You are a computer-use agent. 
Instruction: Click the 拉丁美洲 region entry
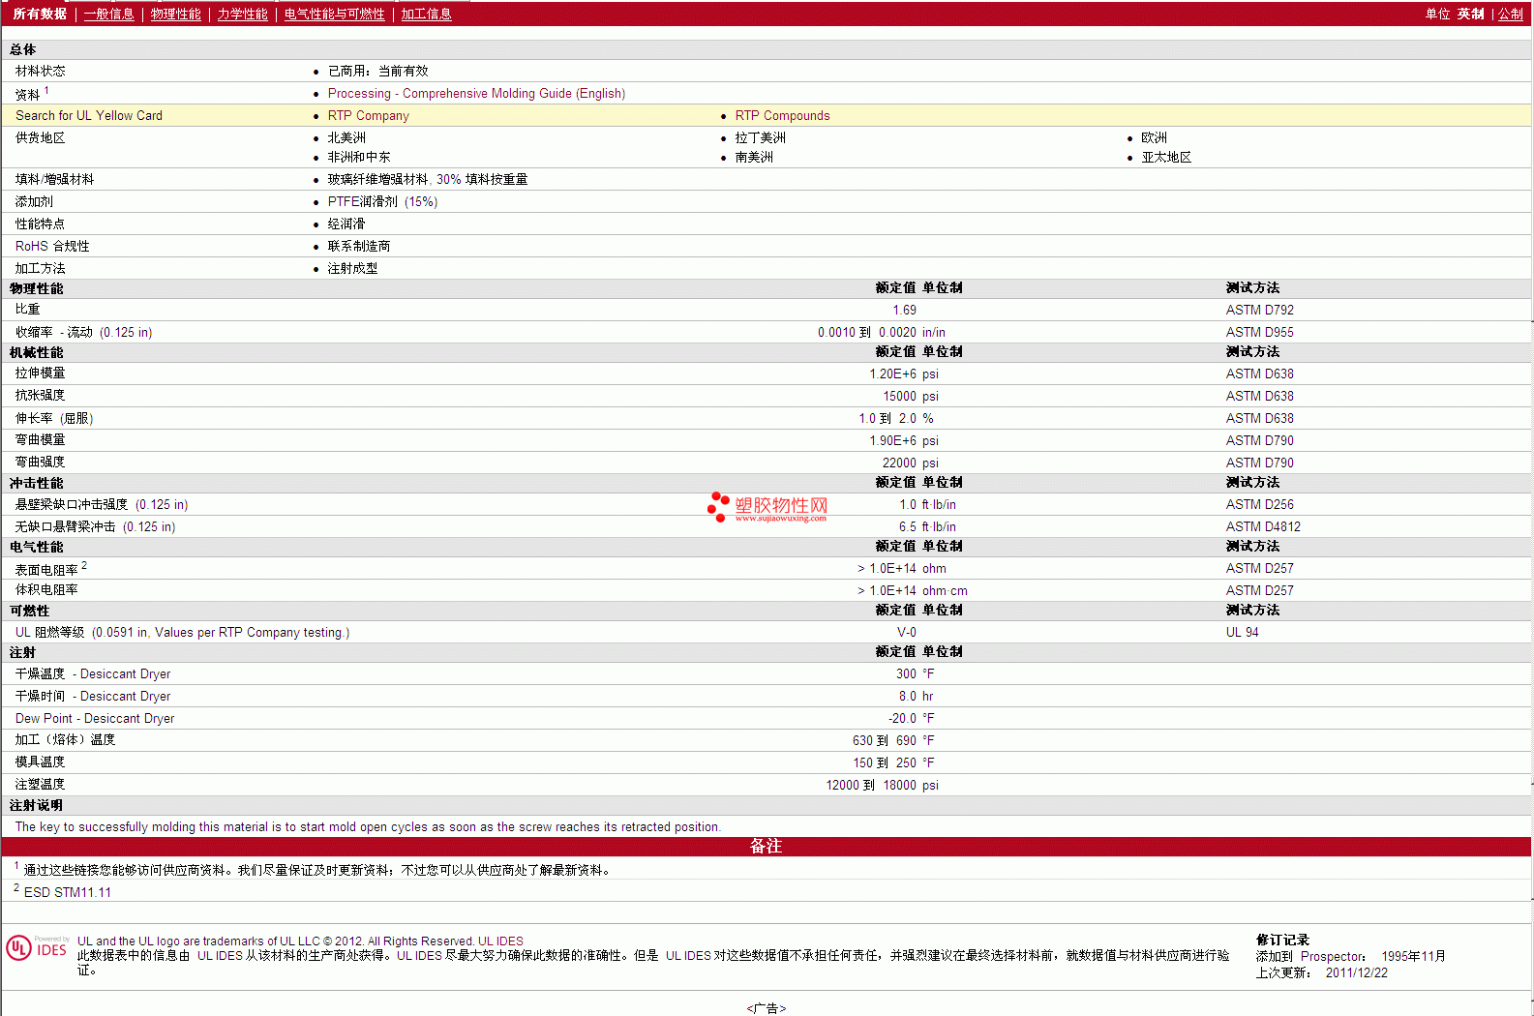click(x=760, y=137)
